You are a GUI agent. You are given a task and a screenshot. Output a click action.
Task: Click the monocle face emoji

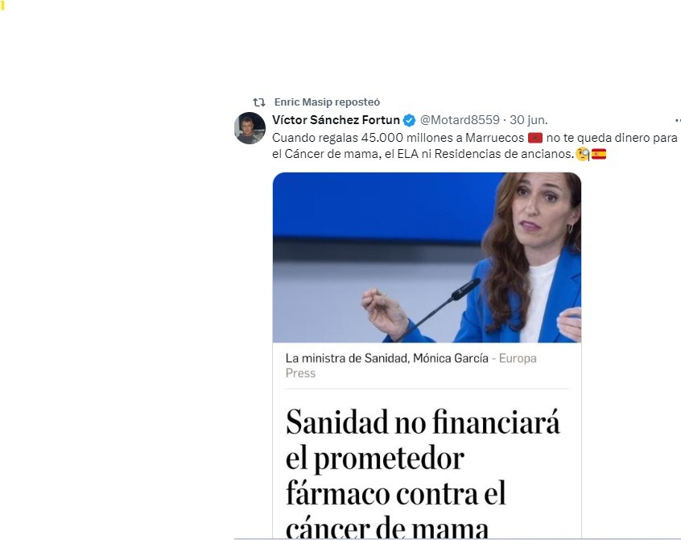coord(583,154)
